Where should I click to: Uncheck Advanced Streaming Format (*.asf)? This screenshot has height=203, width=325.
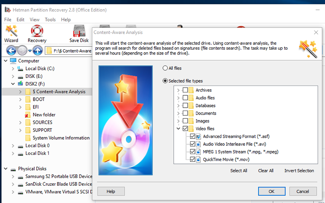(193, 136)
